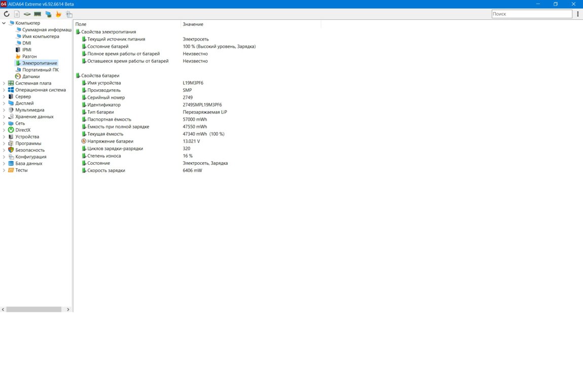
Task: Collapse the Компьютер tree node
Action: 4,23
